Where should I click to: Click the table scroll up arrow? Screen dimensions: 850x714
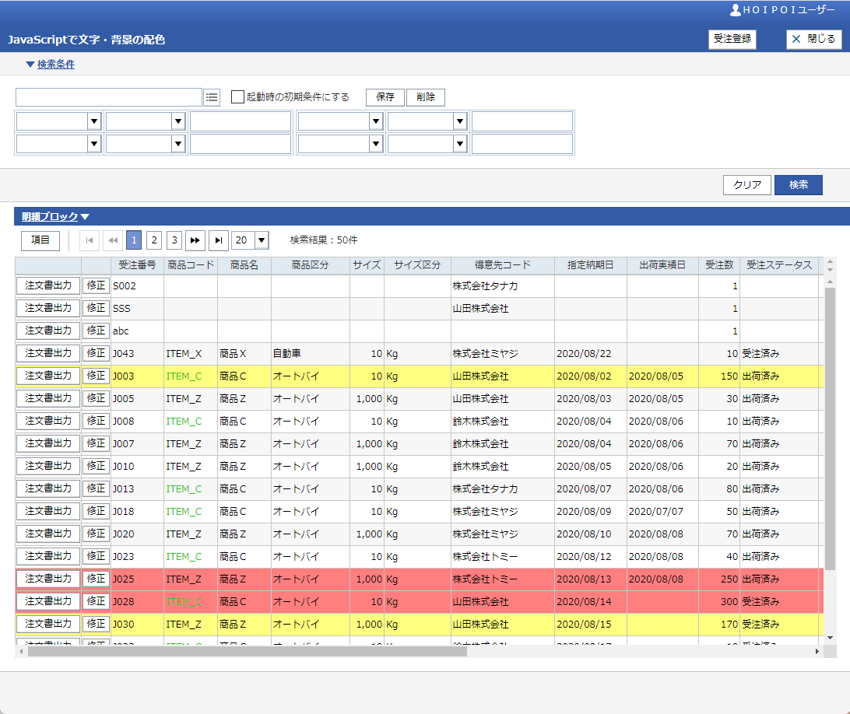point(830,282)
